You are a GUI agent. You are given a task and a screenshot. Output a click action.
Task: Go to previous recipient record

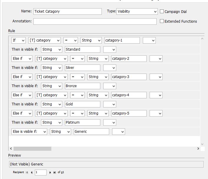click(x=32, y=173)
